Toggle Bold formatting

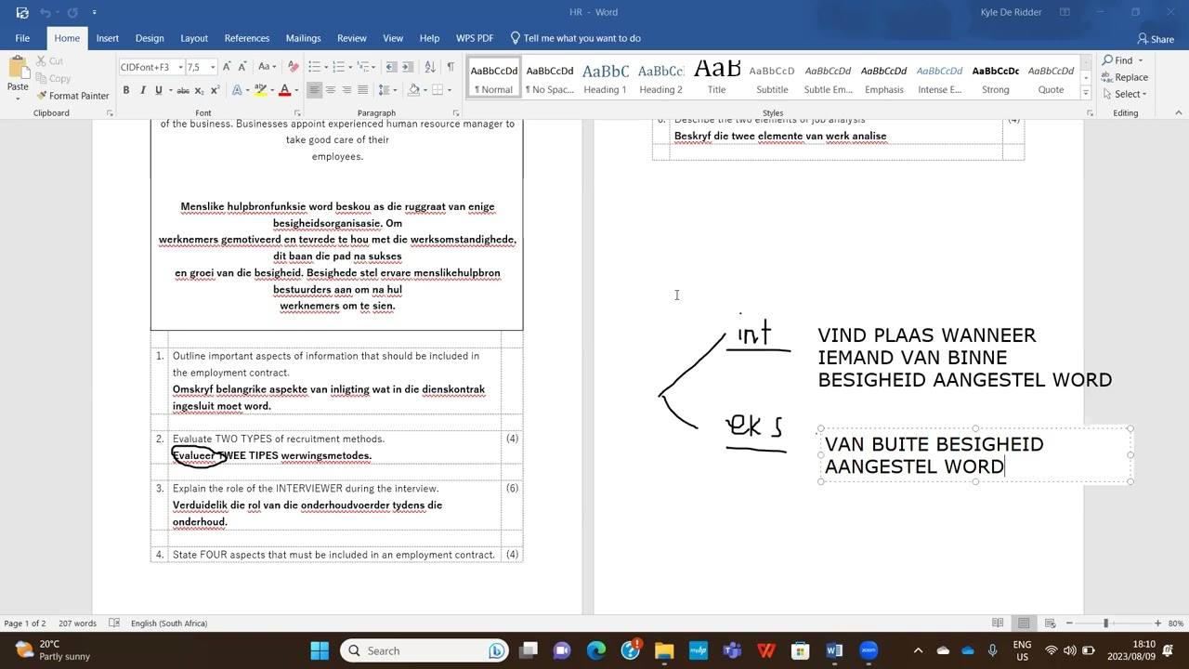(x=126, y=90)
